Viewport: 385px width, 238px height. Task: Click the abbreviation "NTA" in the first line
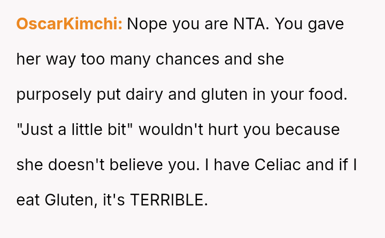248,25
